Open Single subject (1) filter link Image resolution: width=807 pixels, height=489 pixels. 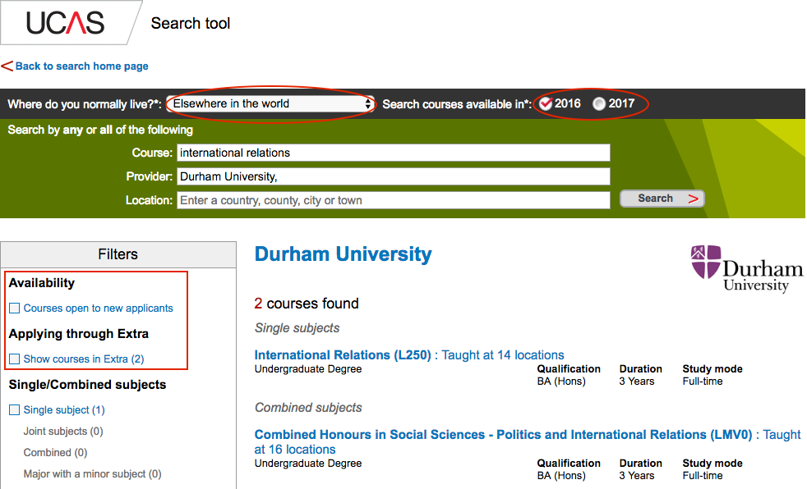click(64, 410)
